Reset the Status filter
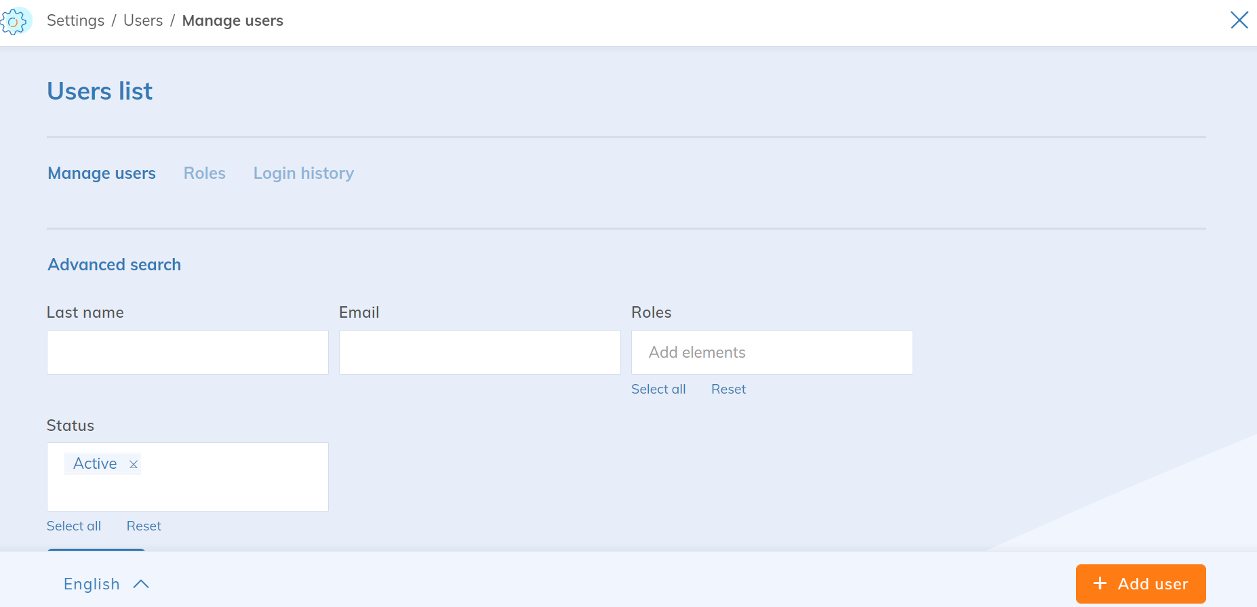The height and width of the screenshot is (607, 1257). tap(144, 526)
